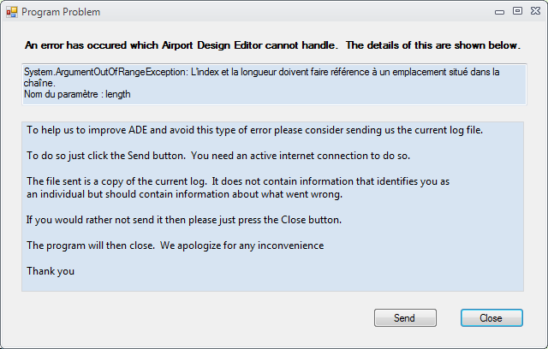Viewport: 548px width, 349px height.
Task: Minimize the Program Problem window
Action: tap(500, 11)
